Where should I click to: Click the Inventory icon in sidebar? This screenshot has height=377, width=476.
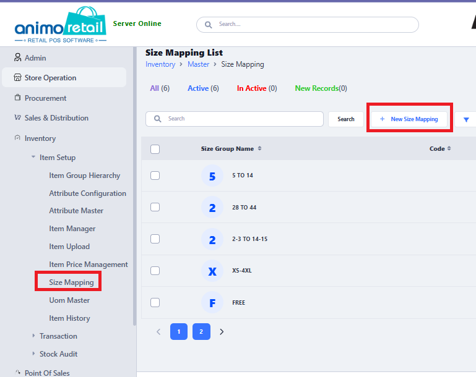17,138
